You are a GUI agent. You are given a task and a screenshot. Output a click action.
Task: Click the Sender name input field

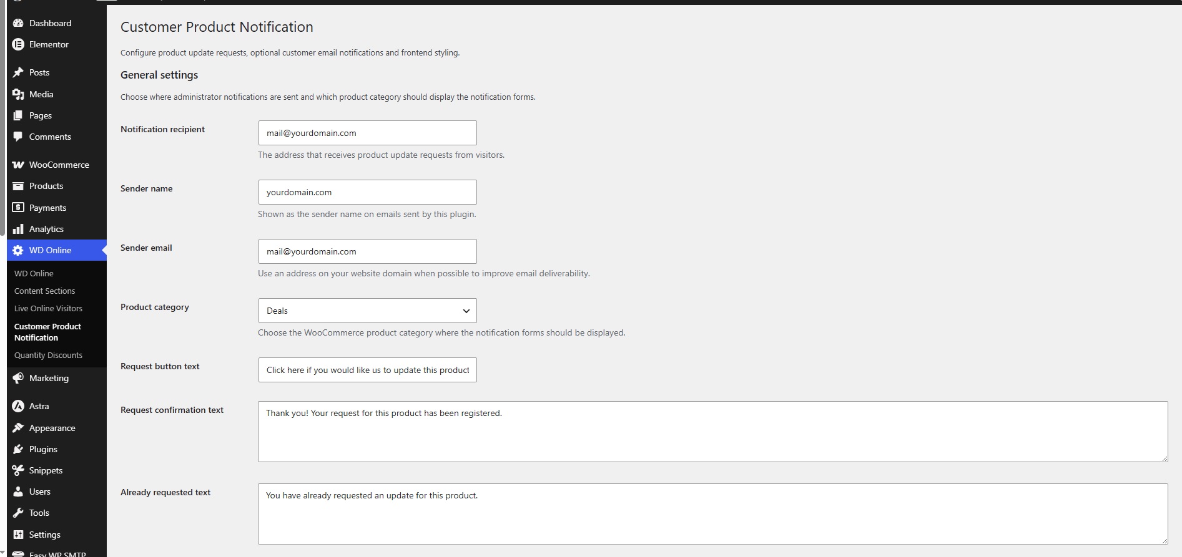(x=367, y=192)
